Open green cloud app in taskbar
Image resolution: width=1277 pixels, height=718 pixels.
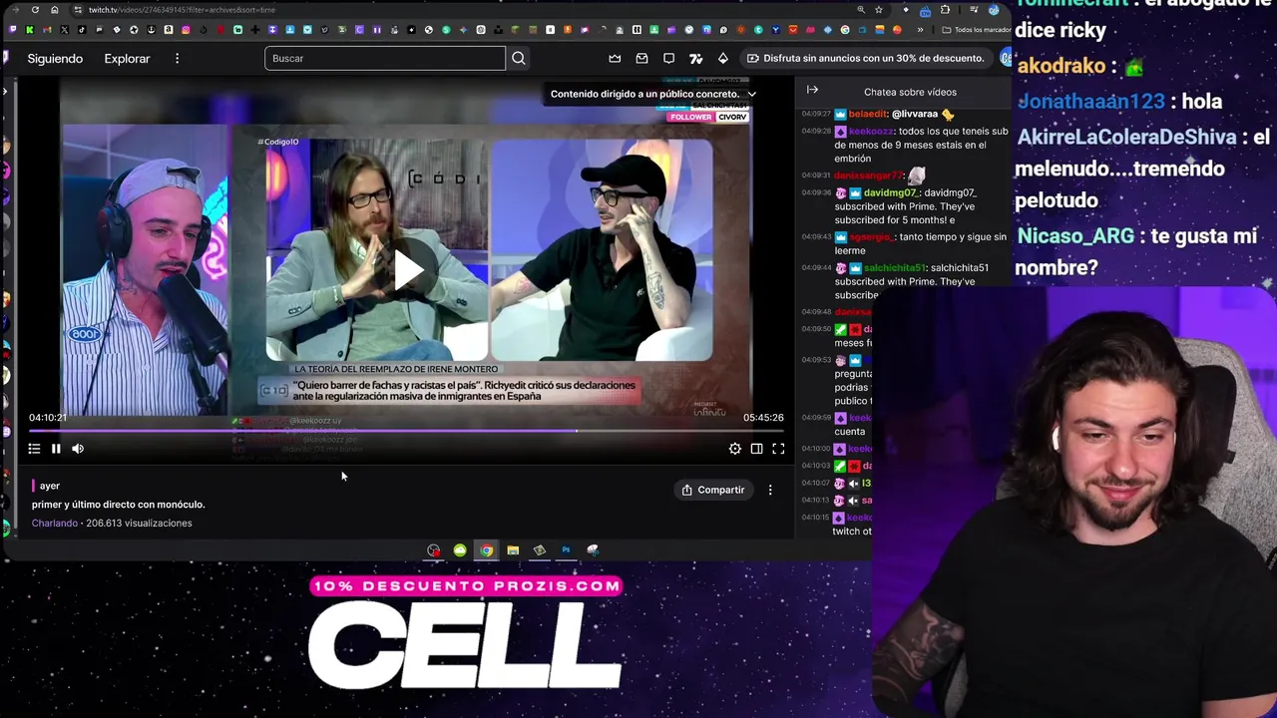[460, 550]
